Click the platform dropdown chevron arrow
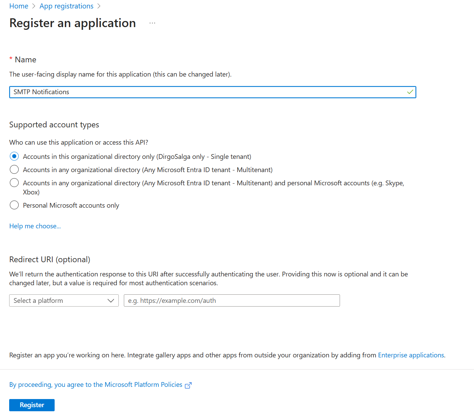The width and height of the screenshot is (474, 417). click(x=111, y=300)
